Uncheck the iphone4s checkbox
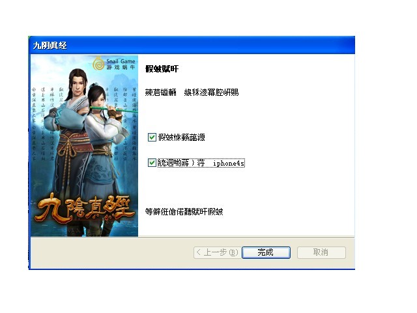The width and height of the screenshot is (417, 313). [x=152, y=162]
